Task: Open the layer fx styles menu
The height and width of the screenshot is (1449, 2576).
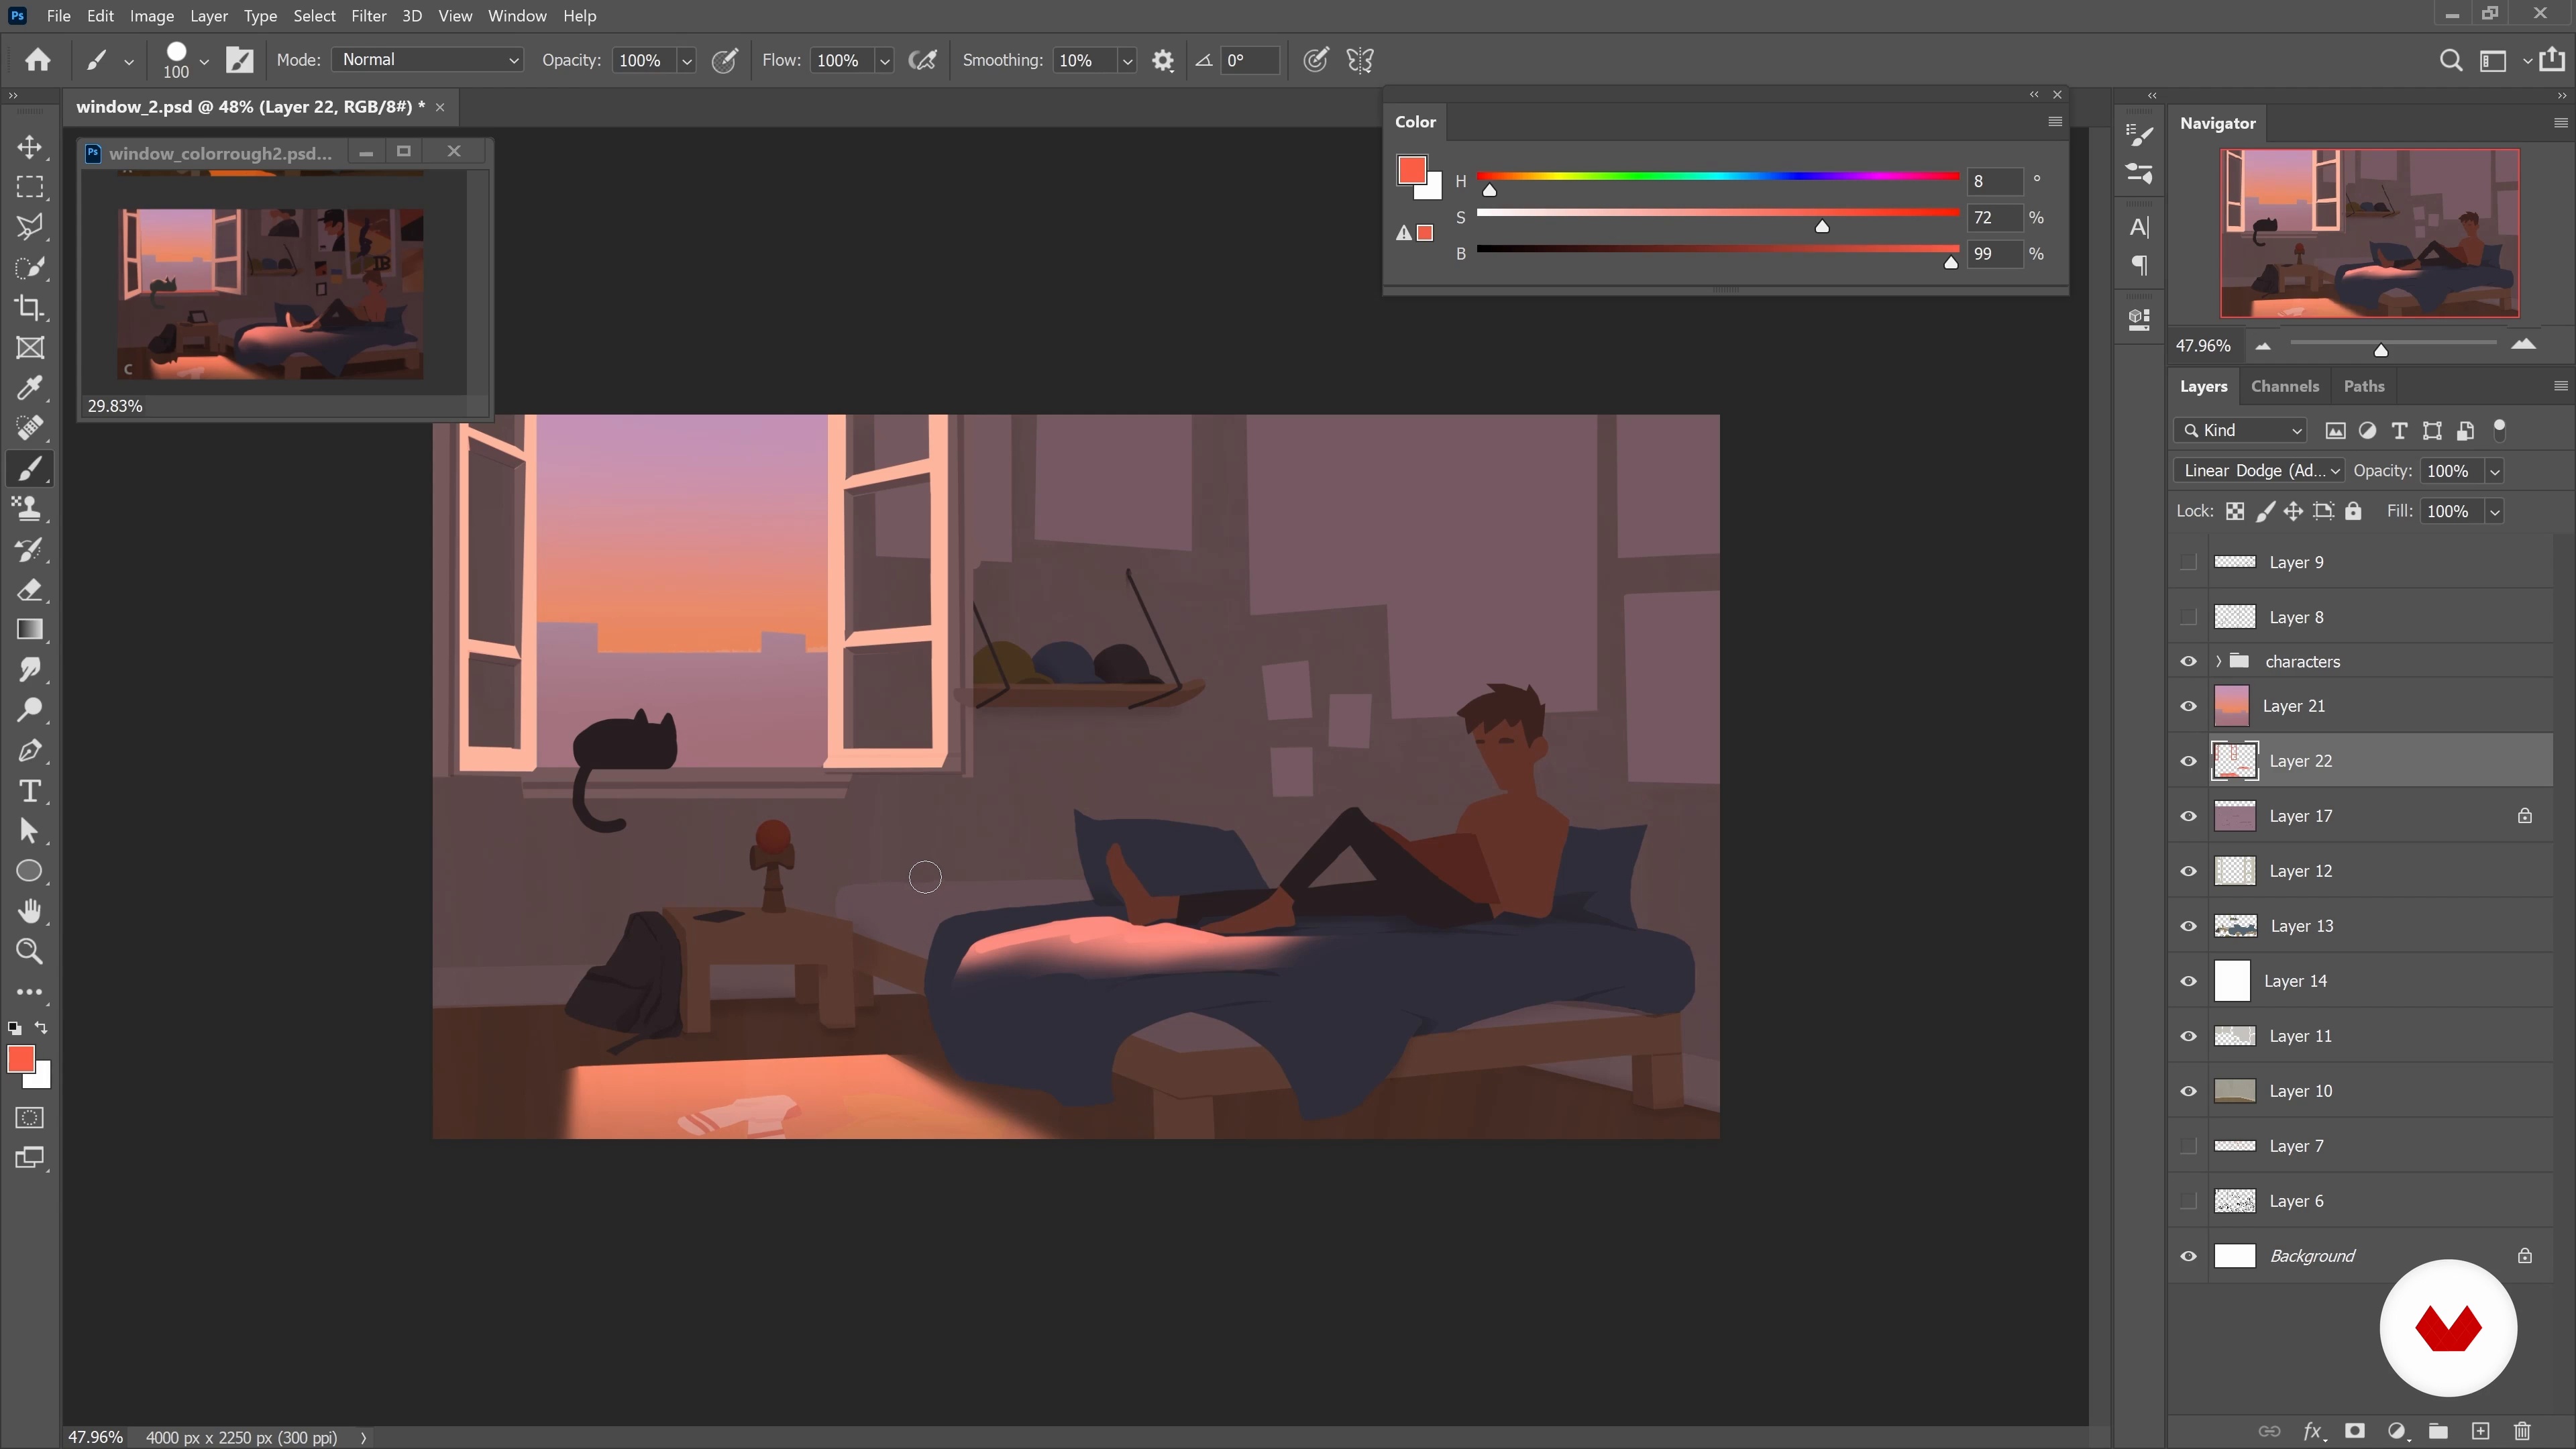Action: 2313,1431
